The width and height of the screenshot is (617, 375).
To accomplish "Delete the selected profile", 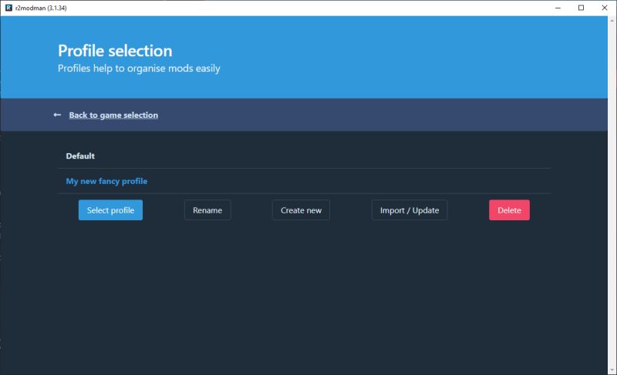I will (x=509, y=210).
